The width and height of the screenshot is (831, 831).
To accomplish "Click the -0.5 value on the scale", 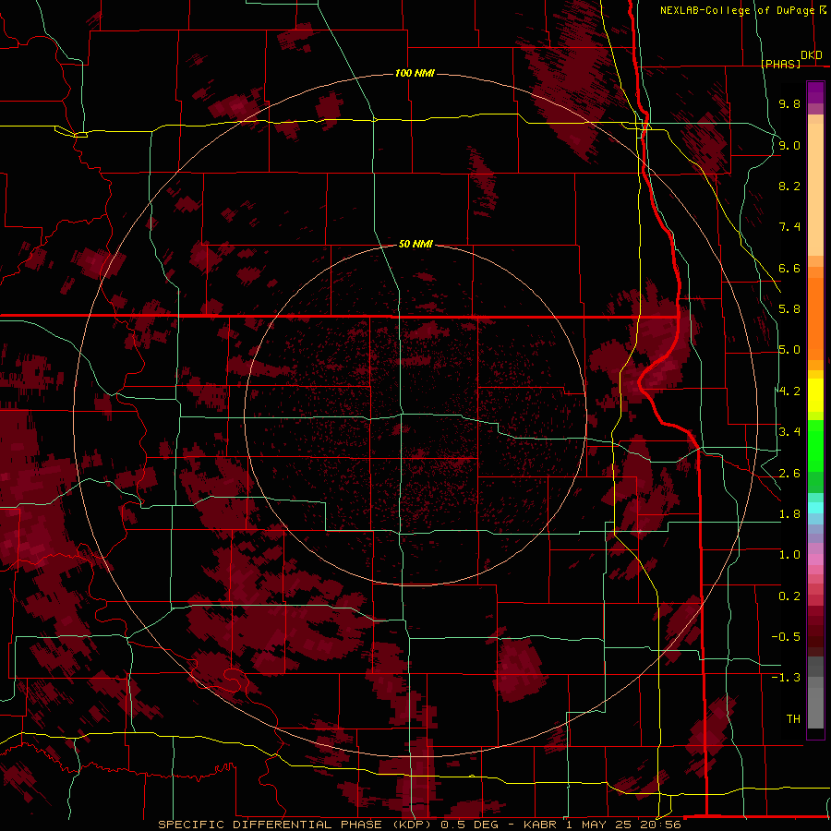I will click(786, 637).
